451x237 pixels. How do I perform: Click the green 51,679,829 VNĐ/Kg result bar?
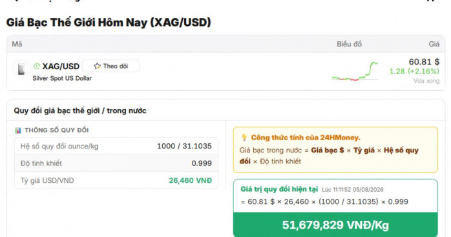pos(335,225)
